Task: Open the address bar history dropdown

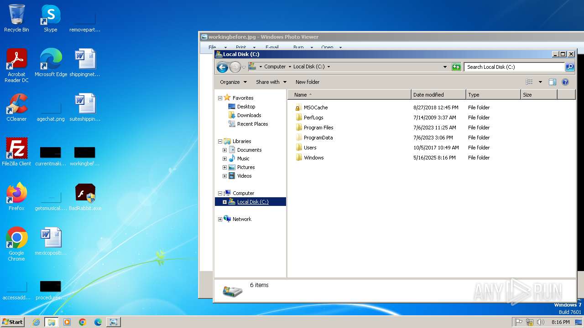Action: 445,67
